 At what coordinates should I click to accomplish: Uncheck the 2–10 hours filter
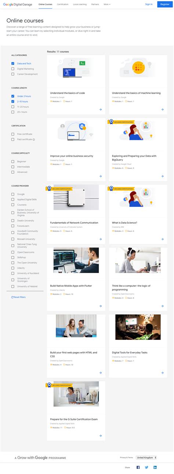[13, 101]
